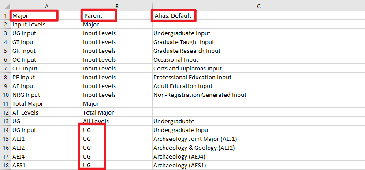Viewport: 365px width, 170px height.
Task: Click cell C13 Undergraduate
Action: pos(259,122)
